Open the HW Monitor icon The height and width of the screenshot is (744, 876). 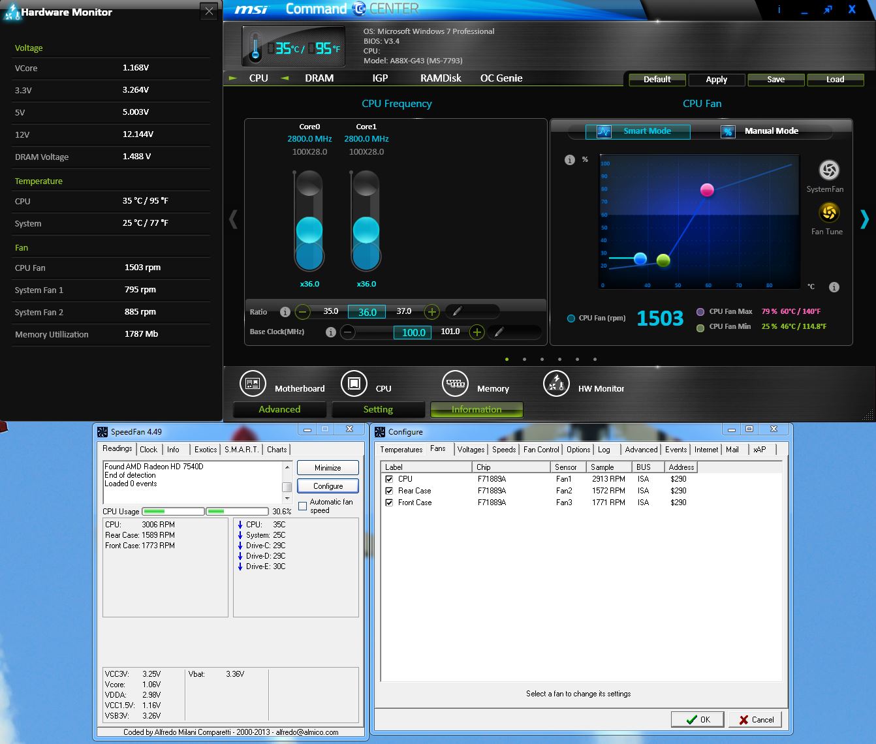556,384
